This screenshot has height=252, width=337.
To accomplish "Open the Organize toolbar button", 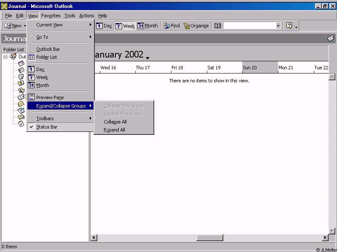I will (196, 26).
